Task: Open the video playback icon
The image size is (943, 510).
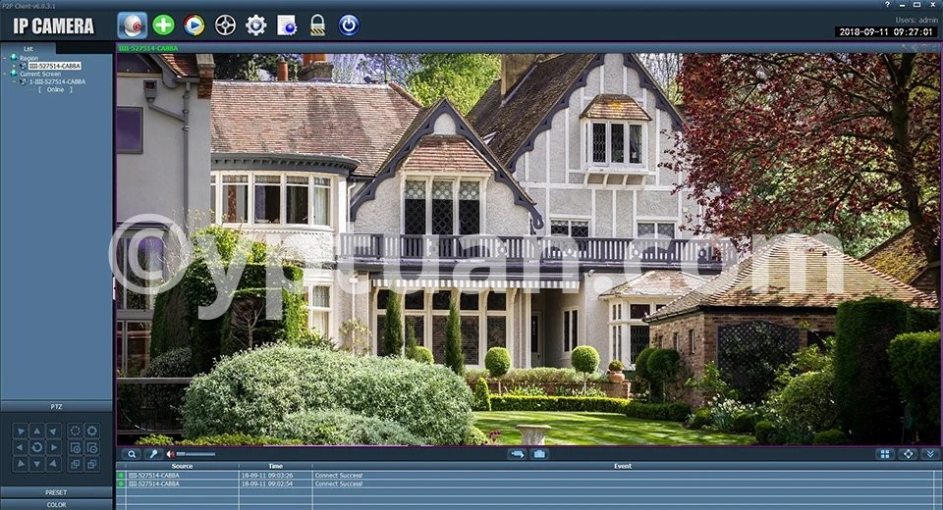Action: tap(194, 25)
